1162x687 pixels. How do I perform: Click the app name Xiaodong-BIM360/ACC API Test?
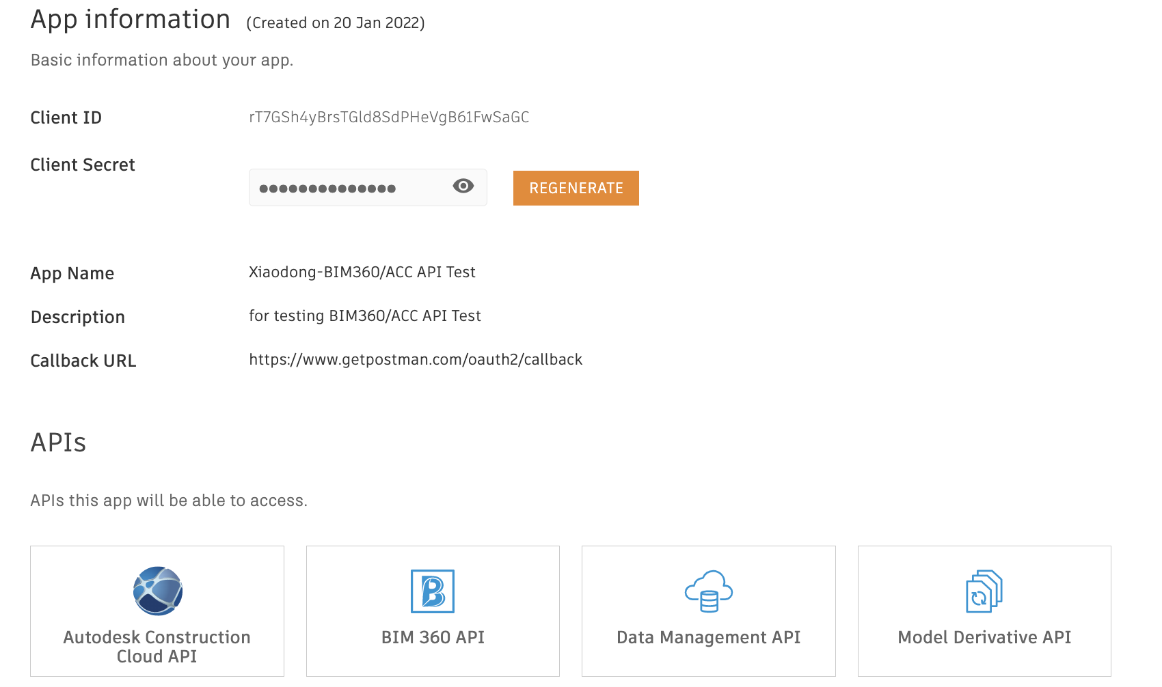point(362,272)
